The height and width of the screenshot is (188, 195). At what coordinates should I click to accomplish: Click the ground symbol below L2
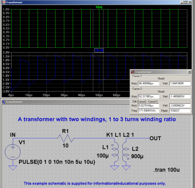(x=126, y=168)
